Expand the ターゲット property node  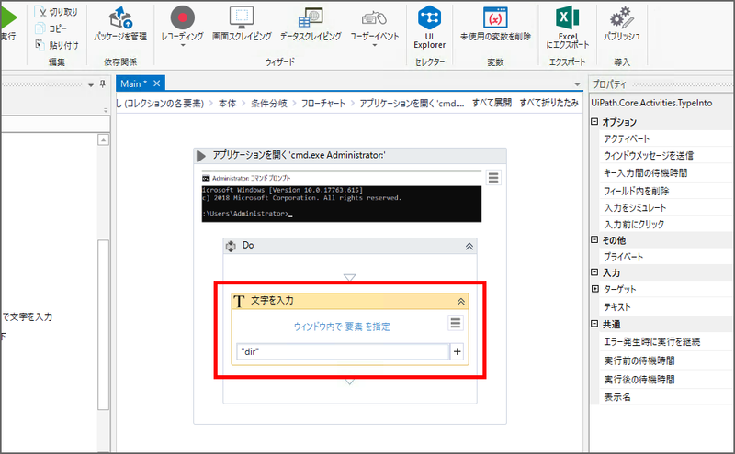click(595, 289)
